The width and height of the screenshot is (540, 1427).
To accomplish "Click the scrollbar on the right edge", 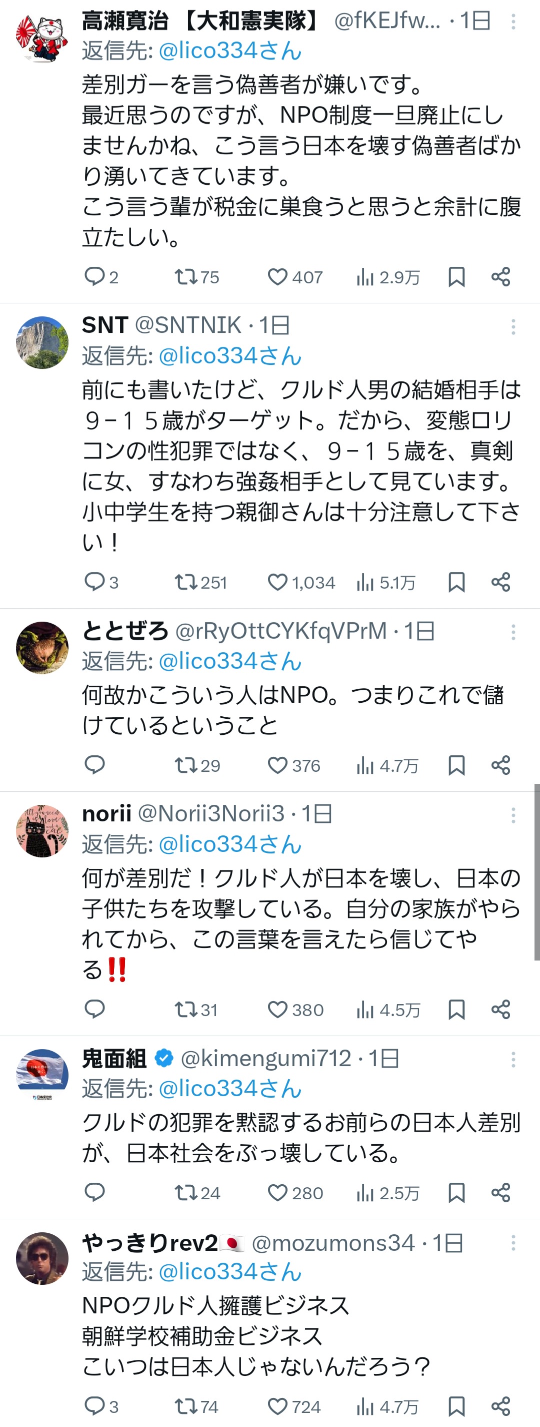I will 536,872.
